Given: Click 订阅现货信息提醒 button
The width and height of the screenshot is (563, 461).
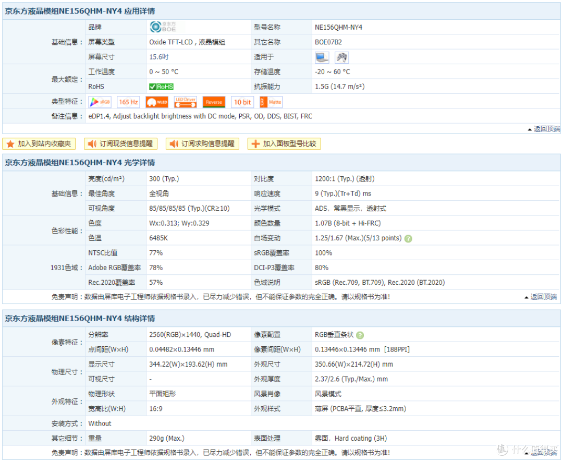Looking at the screenshot, I should pyautogui.click(x=120, y=144).
